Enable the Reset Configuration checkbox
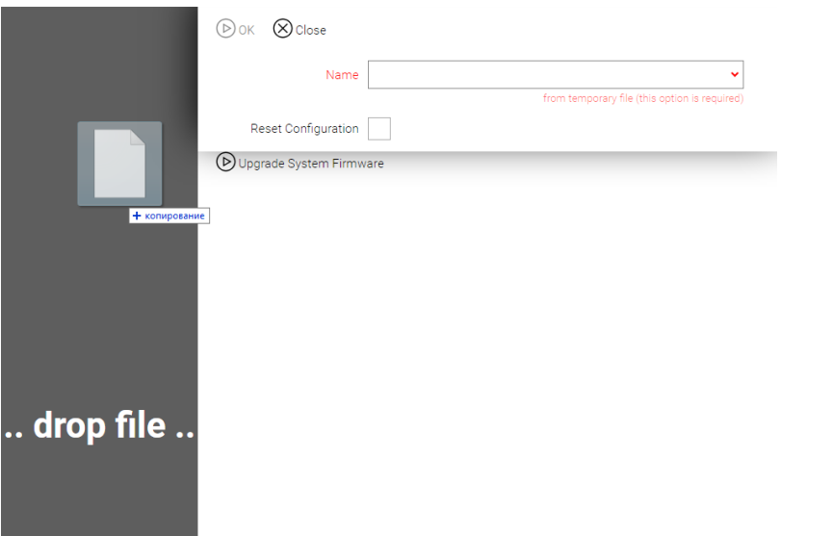Image resolution: width=833 pixels, height=536 pixels. [x=379, y=129]
